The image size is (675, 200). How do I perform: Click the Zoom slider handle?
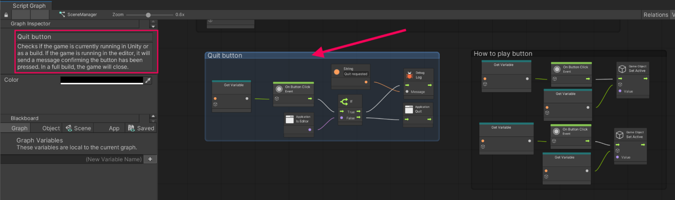148,15
